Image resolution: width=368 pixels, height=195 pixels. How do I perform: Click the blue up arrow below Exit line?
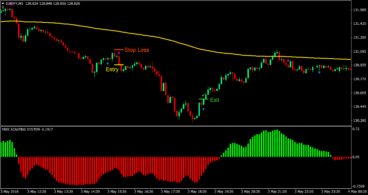204,109
